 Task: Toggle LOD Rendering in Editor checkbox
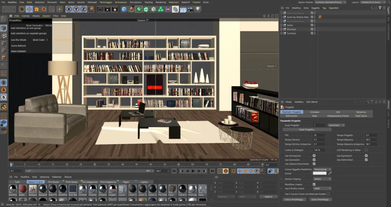point(366,150)
